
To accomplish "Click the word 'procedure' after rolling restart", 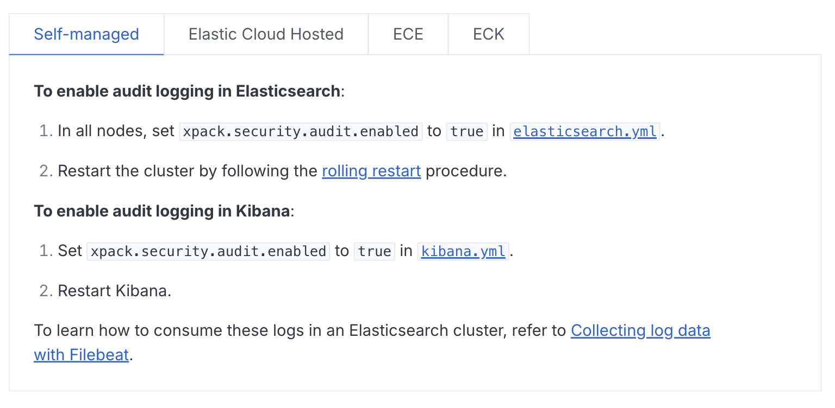I will 465,171.
